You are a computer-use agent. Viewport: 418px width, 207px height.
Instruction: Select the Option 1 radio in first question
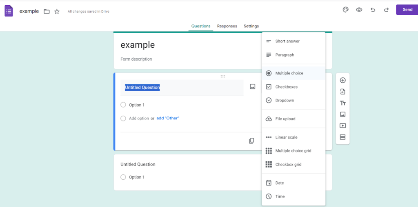click(x=123, y=105)
